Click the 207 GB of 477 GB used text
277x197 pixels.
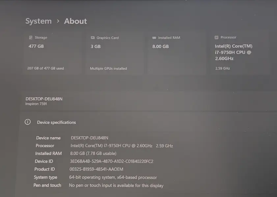tap(45, 68)
